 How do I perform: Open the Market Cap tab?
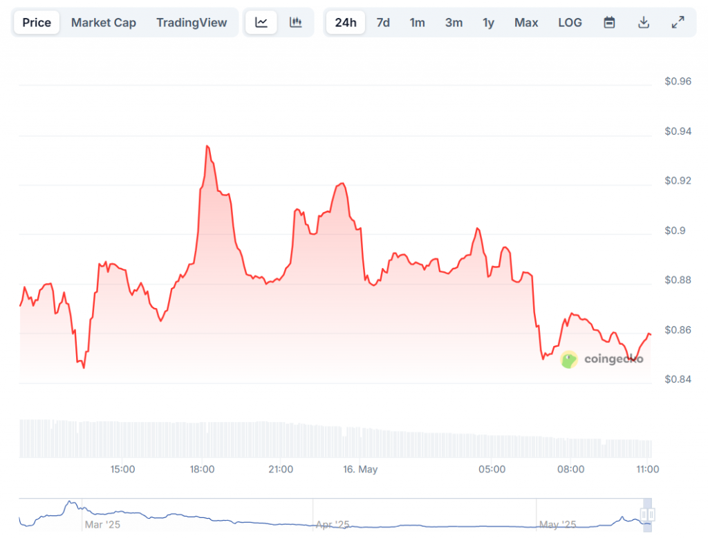104,23
